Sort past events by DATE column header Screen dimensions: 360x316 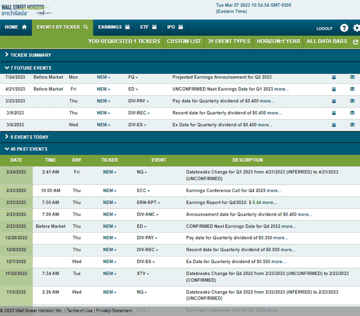[x=16, y=160]
